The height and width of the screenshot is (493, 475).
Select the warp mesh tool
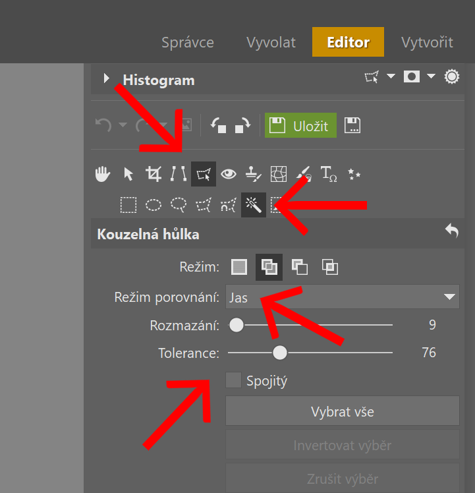click(279, 174)
